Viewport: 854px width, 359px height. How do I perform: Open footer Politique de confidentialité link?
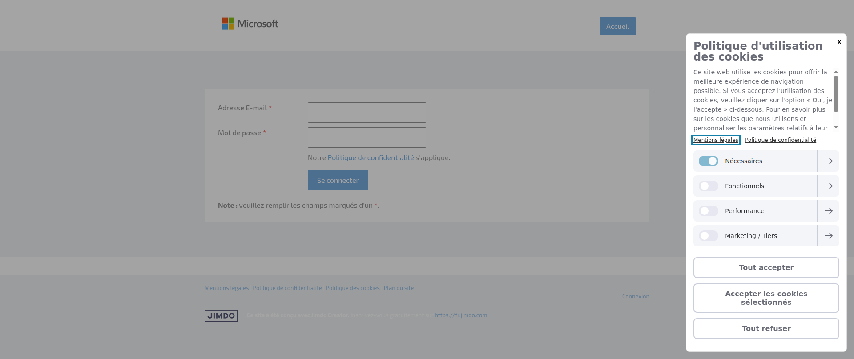pos(287,288)
